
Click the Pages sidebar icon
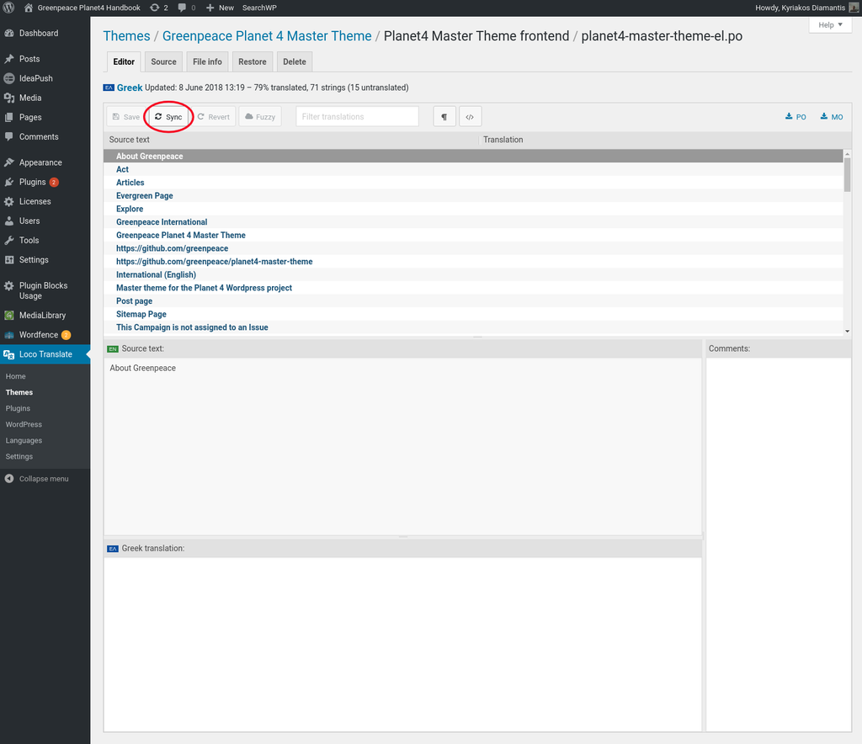coord(9,117)
